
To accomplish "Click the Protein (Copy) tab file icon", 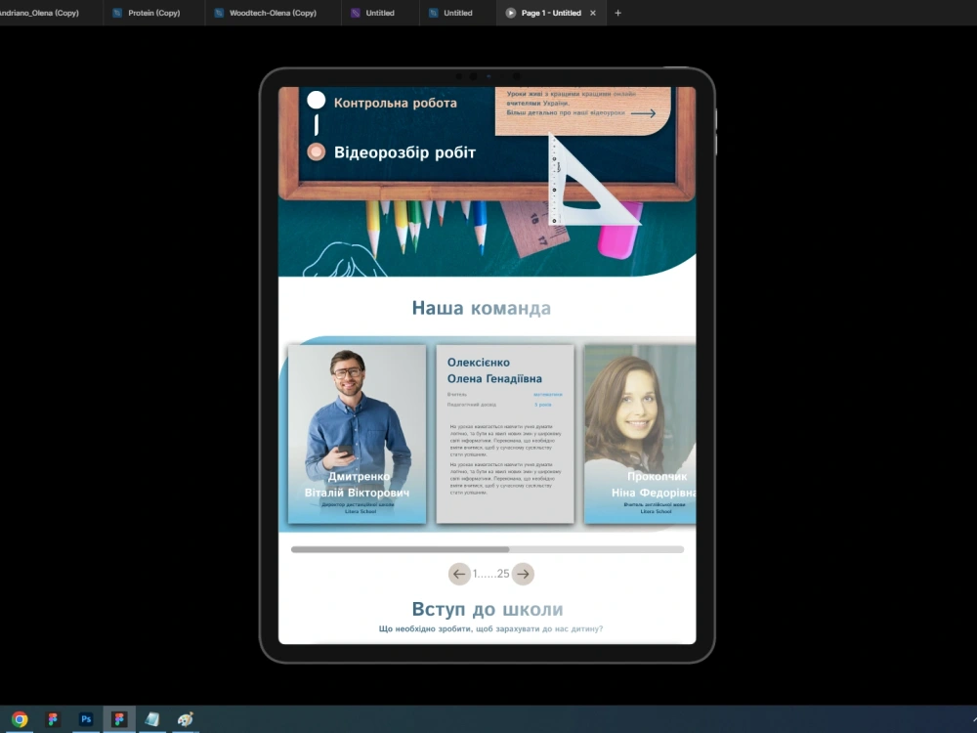I will coord(117,13).
